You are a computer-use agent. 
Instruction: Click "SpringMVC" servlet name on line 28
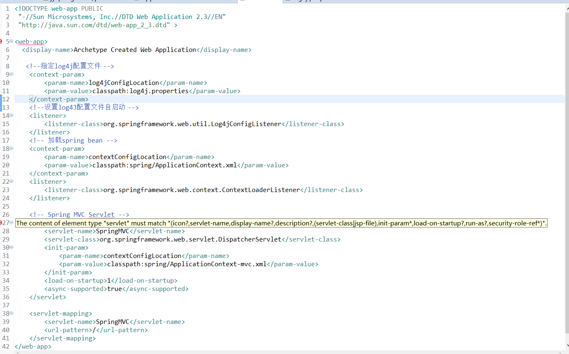click(x=113, y=231)
